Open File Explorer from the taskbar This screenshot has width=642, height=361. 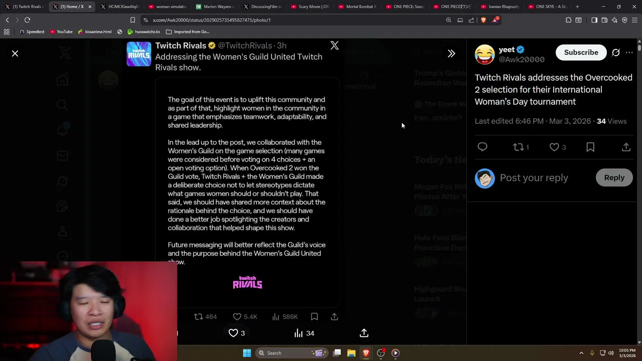pos(351,353)
